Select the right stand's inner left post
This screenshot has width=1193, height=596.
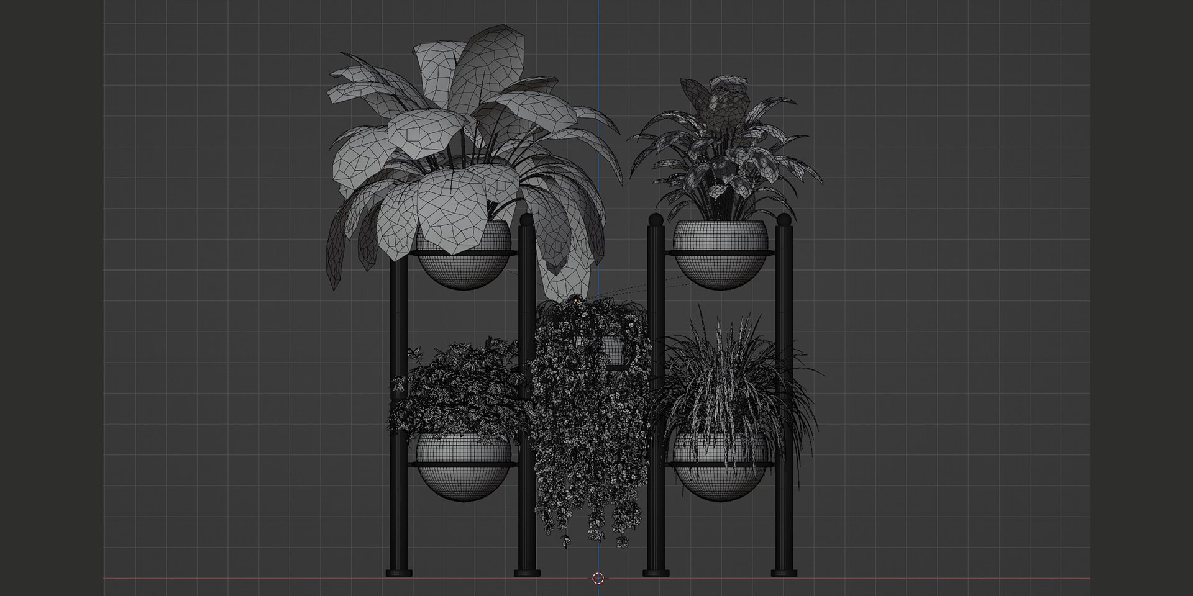(655, 397)
